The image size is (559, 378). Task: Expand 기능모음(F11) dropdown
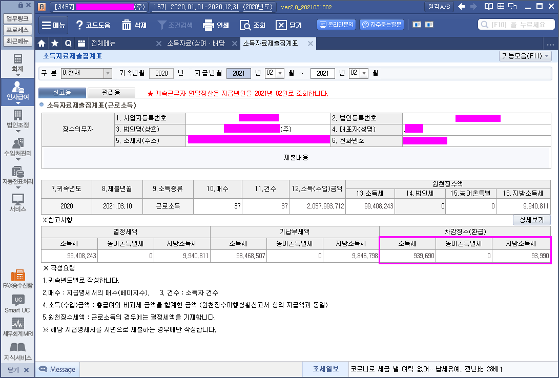pos(526,56)
